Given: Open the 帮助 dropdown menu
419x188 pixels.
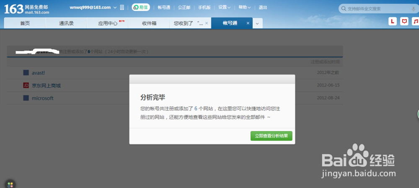Looking at the screenshot, I should (245, 8).
